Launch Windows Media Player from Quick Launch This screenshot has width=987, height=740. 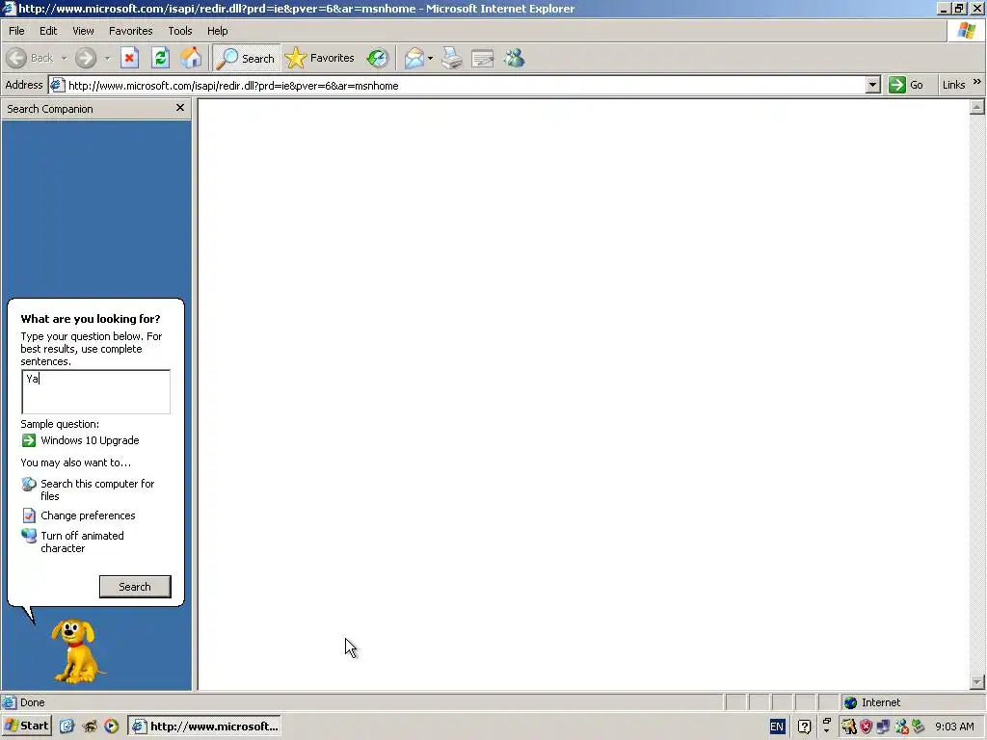coord(112,727)
